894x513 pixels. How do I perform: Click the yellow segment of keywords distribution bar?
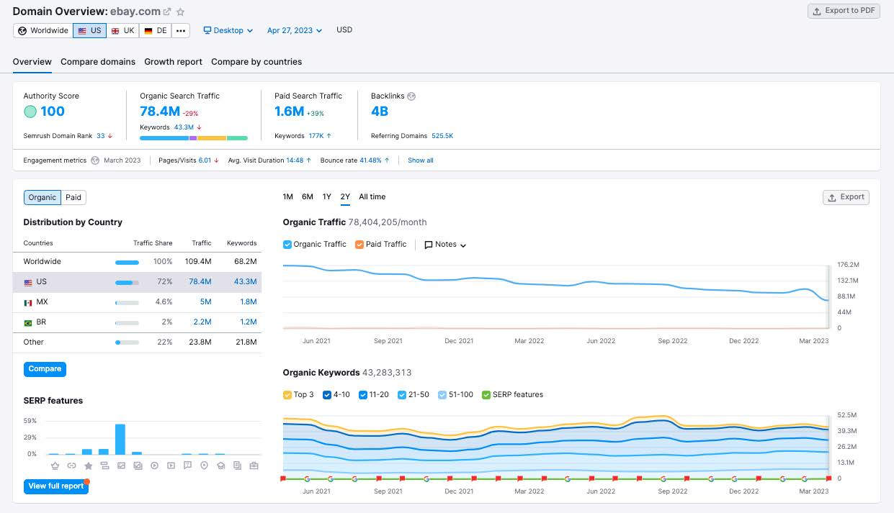(x=212, y=137)
